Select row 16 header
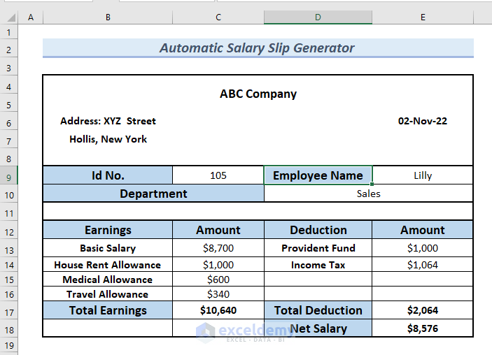 tap(9, 294)
